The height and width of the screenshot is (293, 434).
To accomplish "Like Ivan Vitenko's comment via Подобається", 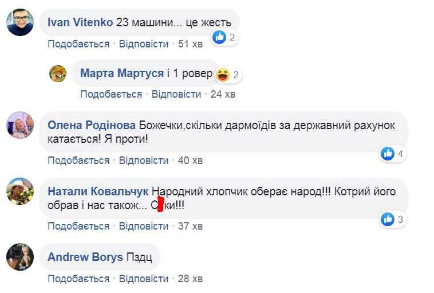I will (x=78, y=44).
